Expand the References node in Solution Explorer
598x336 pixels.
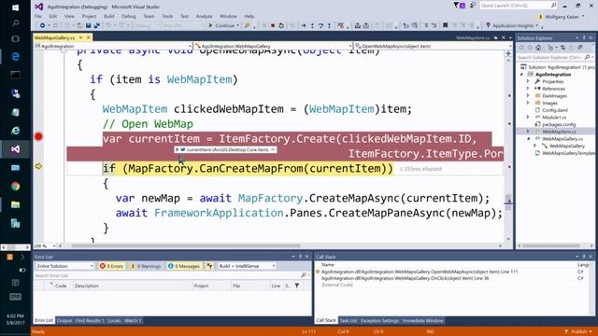coord(528,89)
